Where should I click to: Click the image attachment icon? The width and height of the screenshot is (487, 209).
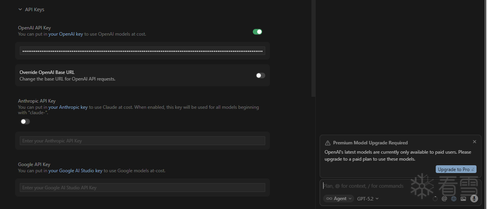tap(463, 199)
